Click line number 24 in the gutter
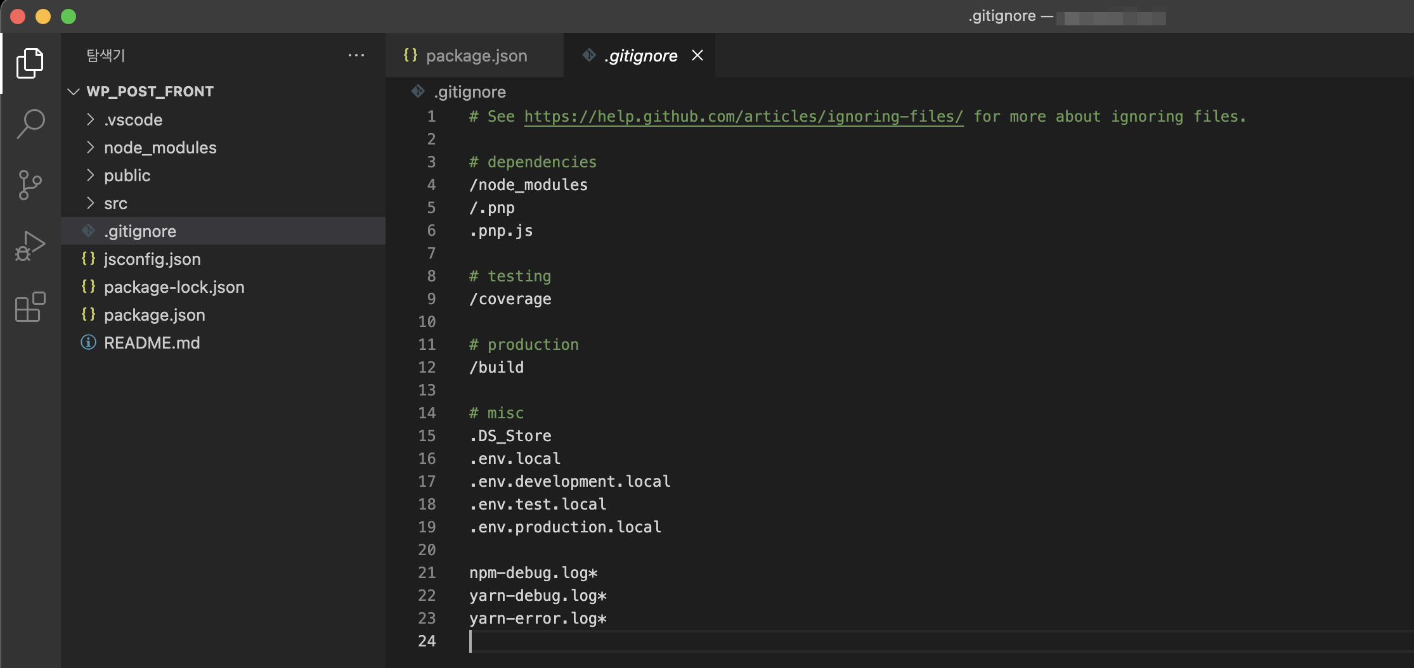 (427, 641)
